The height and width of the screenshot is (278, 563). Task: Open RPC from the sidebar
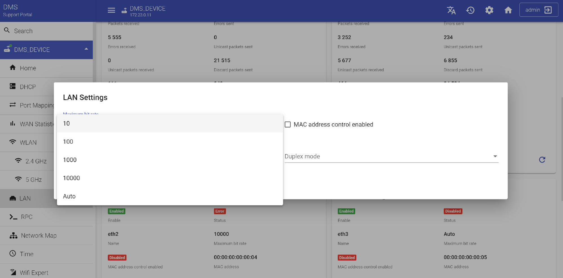click(x=26, y=217)
